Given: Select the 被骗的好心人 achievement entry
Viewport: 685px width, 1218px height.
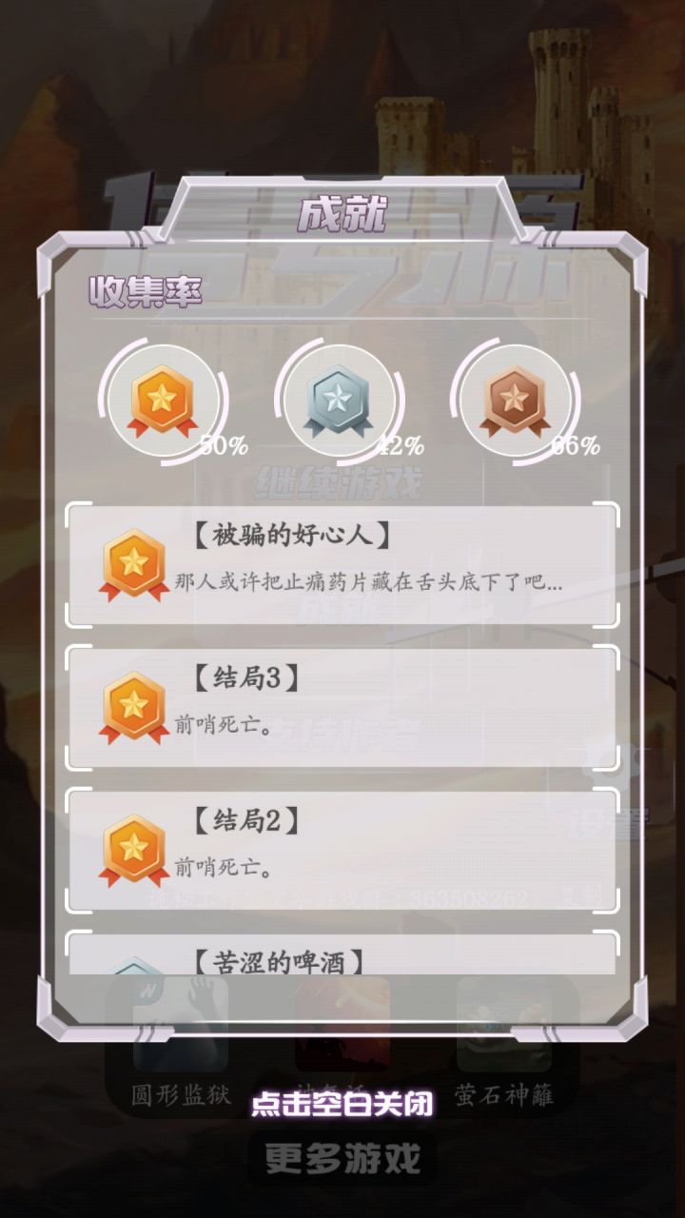Looking at the screenshot, I should point(342,564).
